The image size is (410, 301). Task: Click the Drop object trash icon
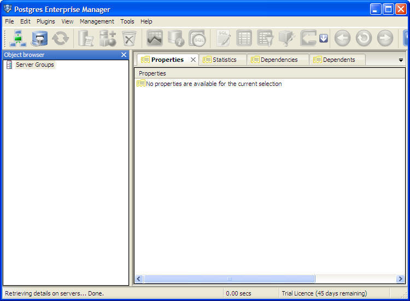point(129,38)
